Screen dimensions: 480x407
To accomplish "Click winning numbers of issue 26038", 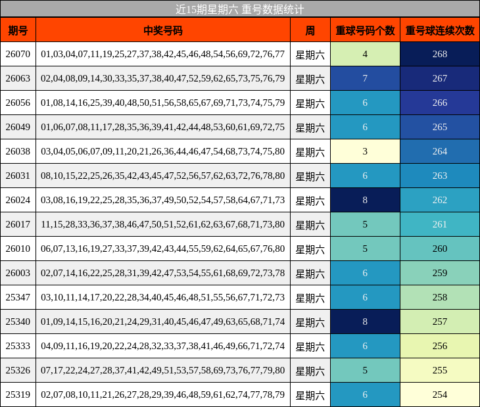I will point(163,151).
